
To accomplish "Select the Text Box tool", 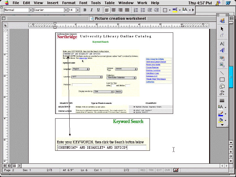I will [x=222, y=44].
